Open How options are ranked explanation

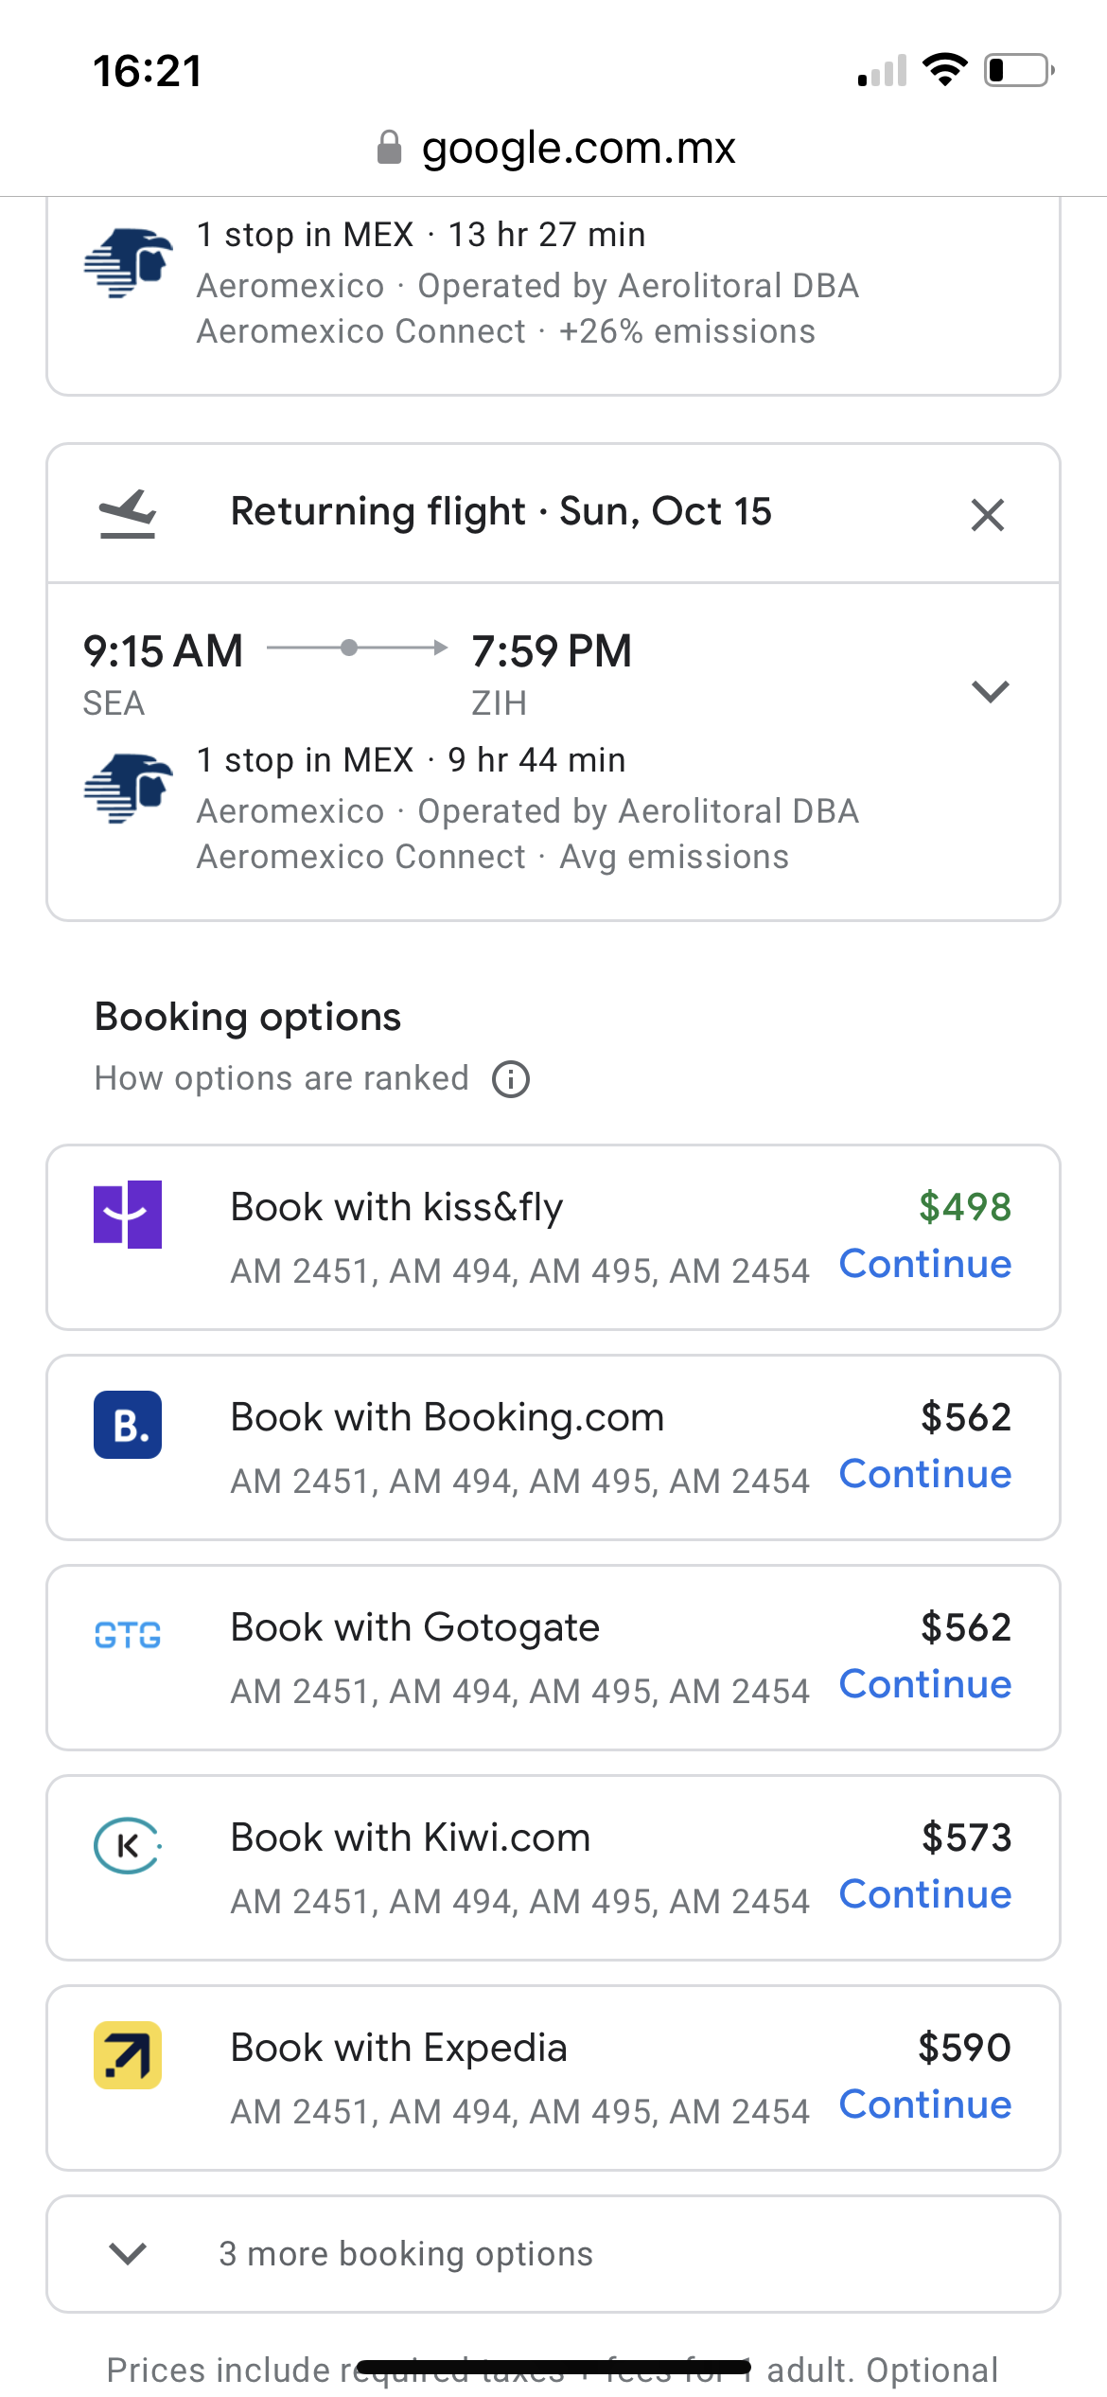[x=281, y=1078]
